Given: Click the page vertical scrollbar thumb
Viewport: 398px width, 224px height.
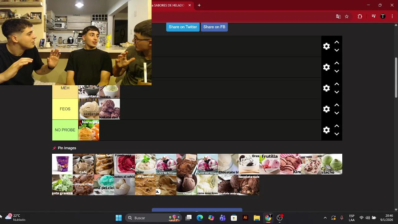Looking at the screenshot, I should (396, 78).
